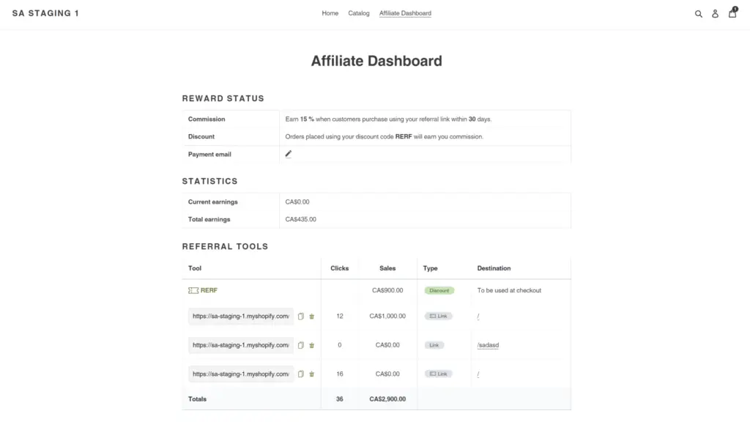
Task: Edit payment email with the pencil icon
Action: (289, 154)
